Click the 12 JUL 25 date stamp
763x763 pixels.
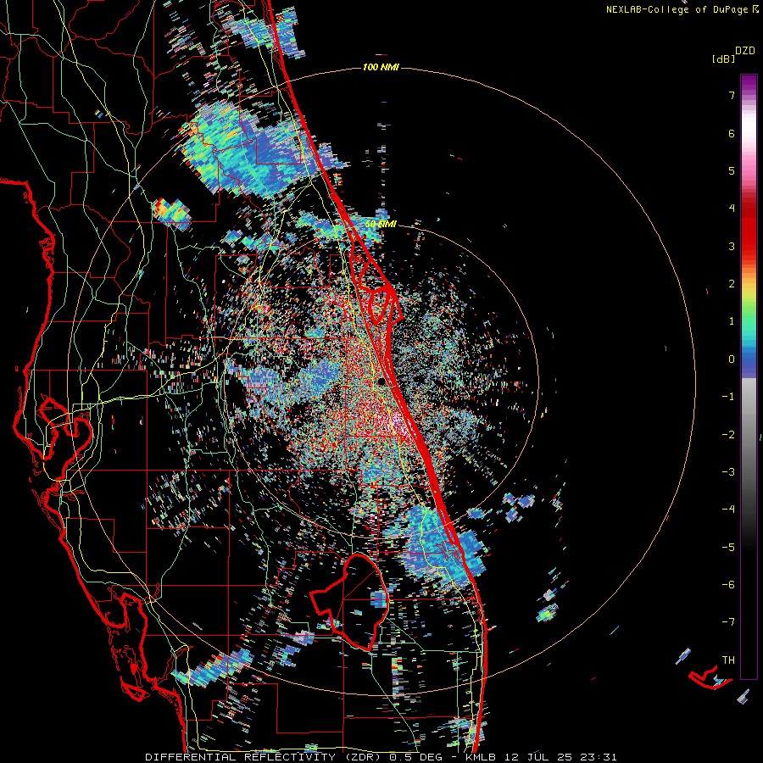click(540, 757)
